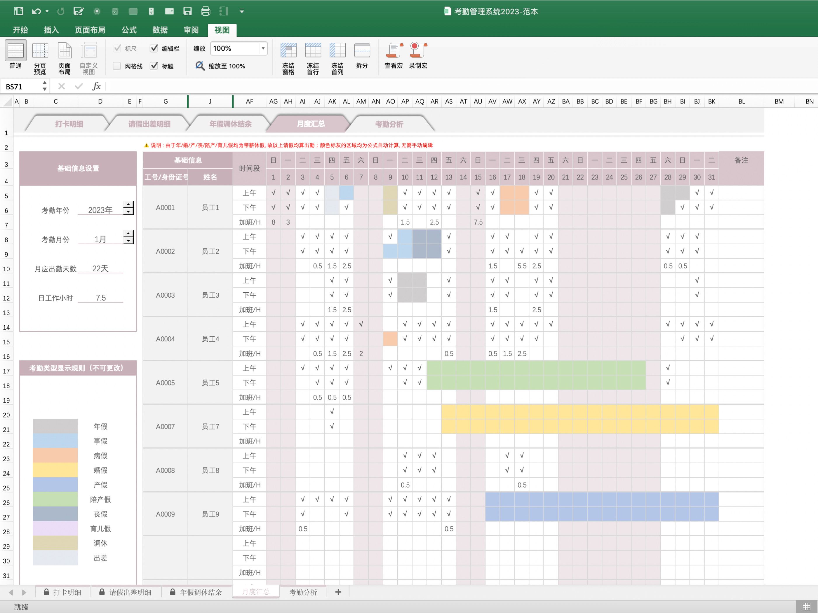Open the 页面布局 ribbon tab
This screenshot has width=818, height=613.
pos(90,30)
